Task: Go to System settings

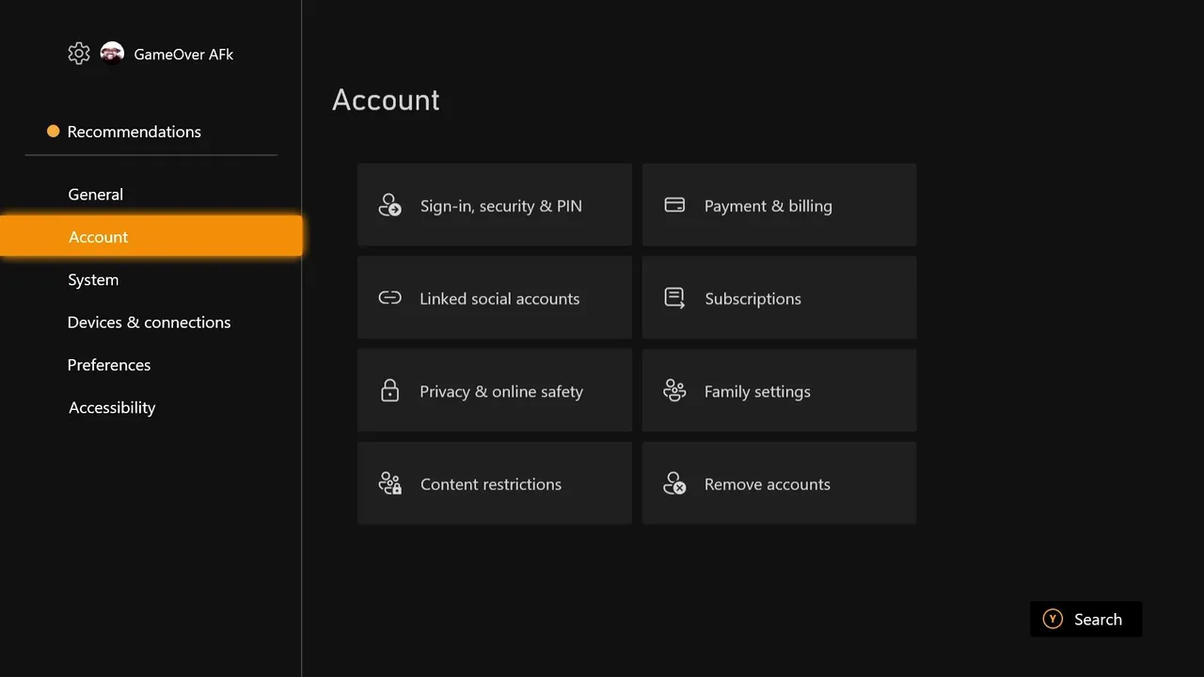Action: pyautogui.click(x=93, y=280)
